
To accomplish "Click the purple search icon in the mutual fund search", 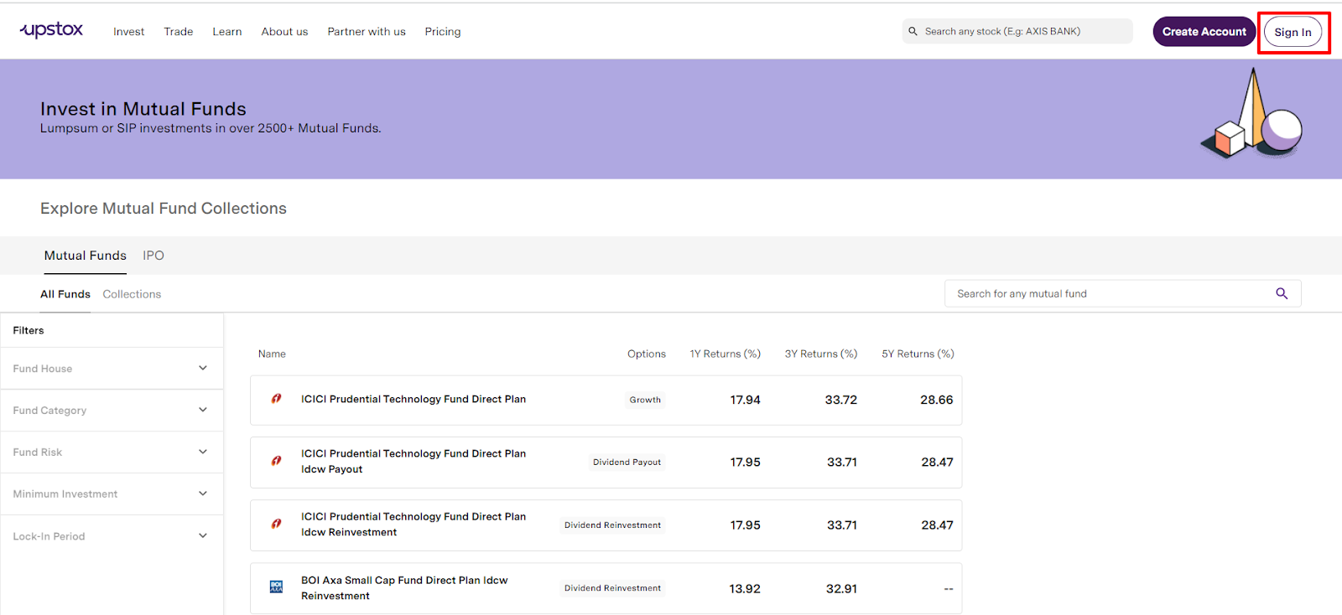I will click(x=1282, y=293).
